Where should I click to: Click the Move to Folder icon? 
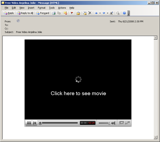tap(78, 13)
